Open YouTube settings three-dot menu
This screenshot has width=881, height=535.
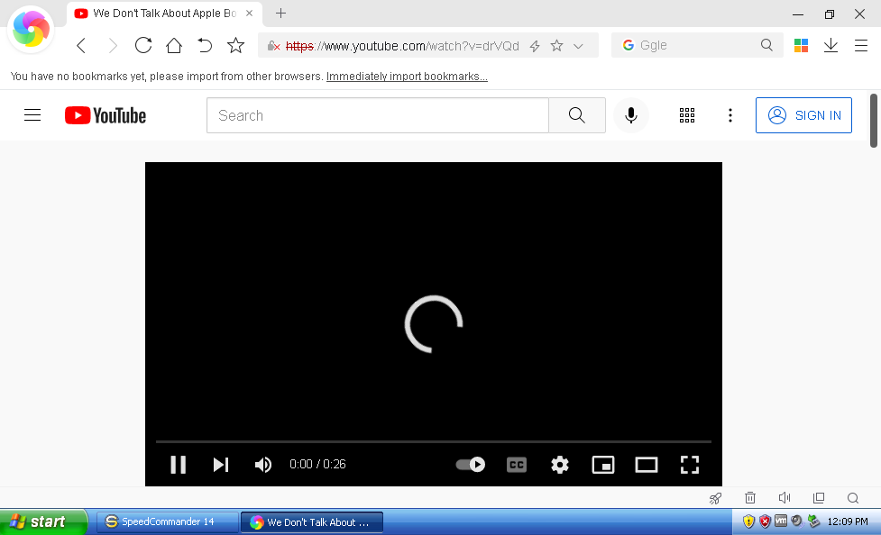pyautogui.click(x=730, y=115)
